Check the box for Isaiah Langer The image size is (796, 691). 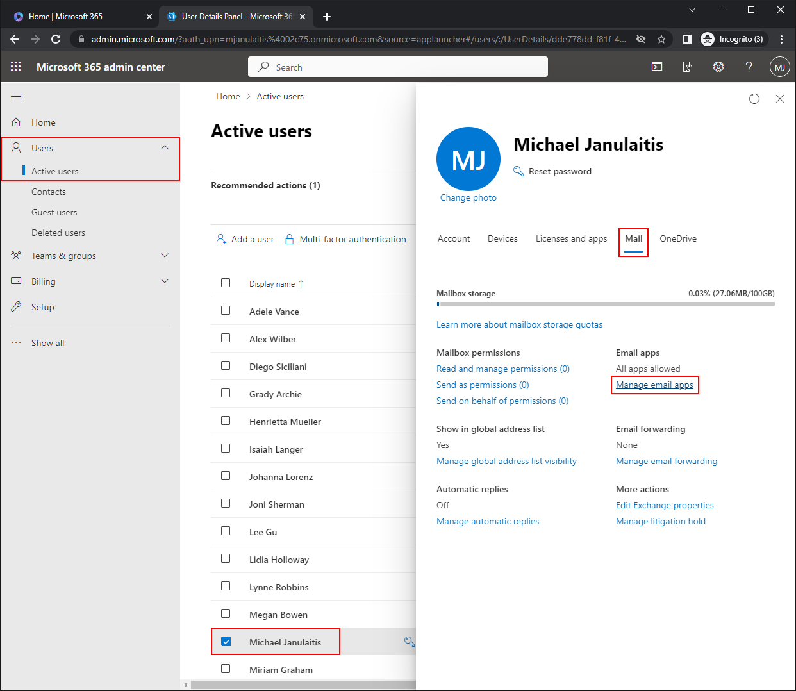click(226, 448)
